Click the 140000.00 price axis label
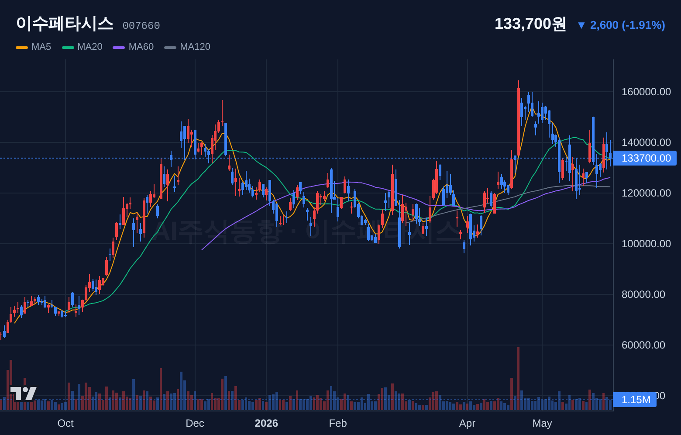The image size is (681, 435). point(646,142)
